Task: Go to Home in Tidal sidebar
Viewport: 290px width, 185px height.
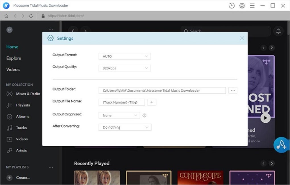Action: 12,47
